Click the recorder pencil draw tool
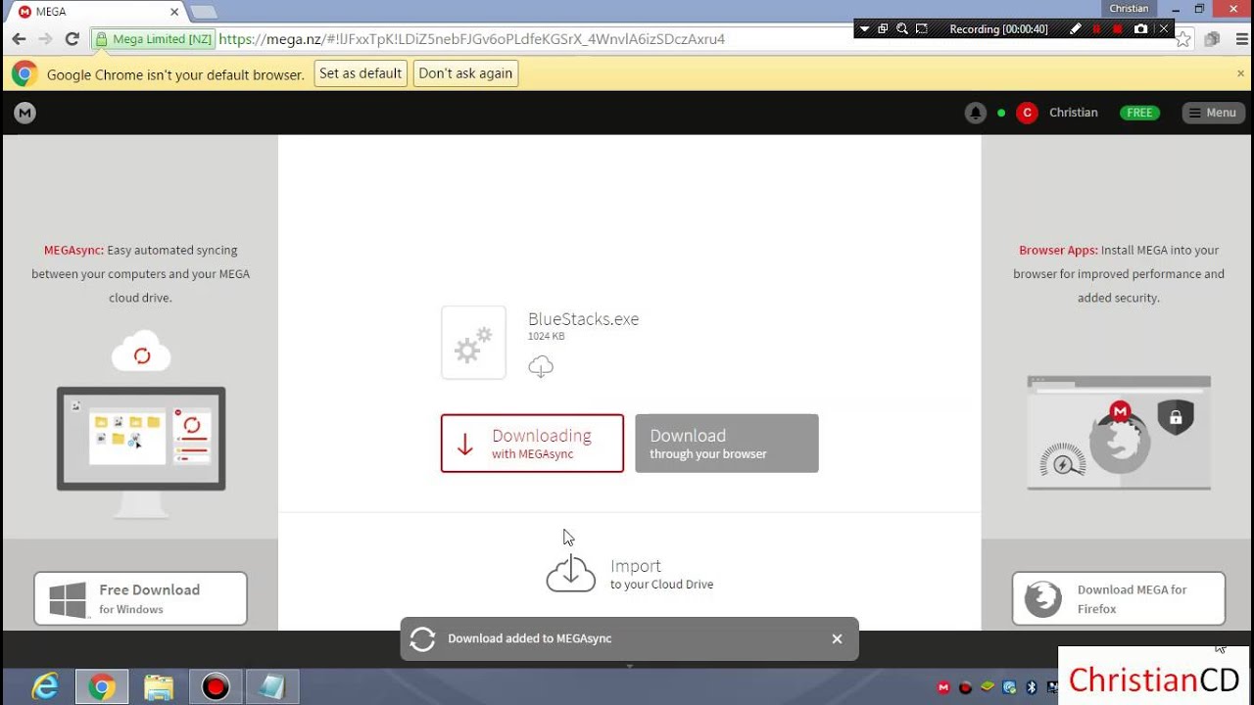1254x705 pixels. coord(1075,29)
